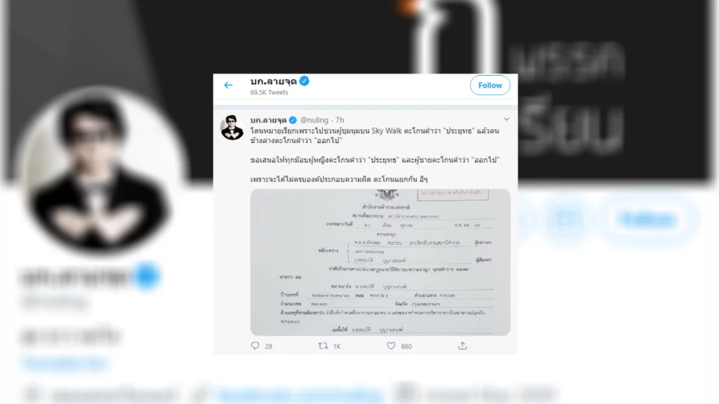Open the summons document image
This screenshot has width=719, height=404.
point(380,262)
